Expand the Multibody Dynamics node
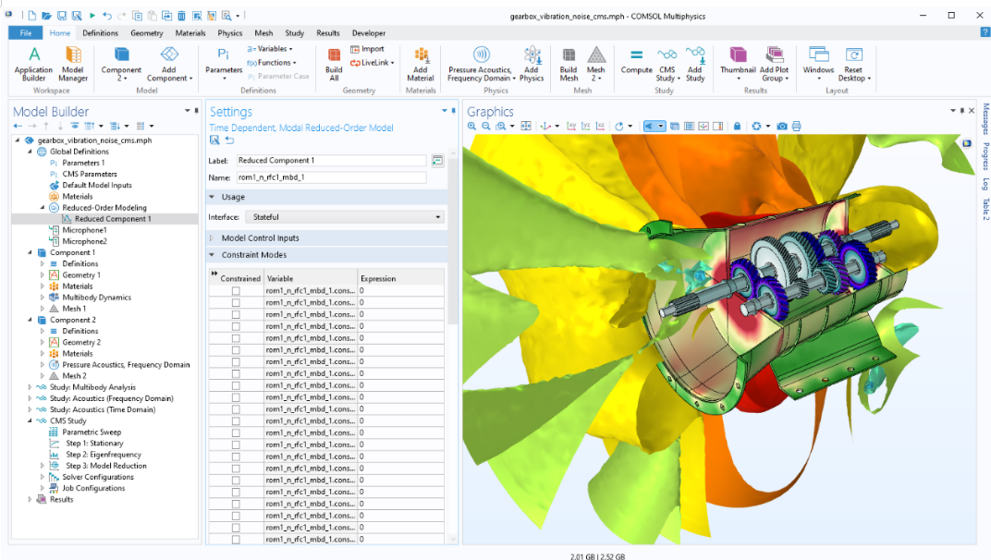 click(x=43, y=298)
